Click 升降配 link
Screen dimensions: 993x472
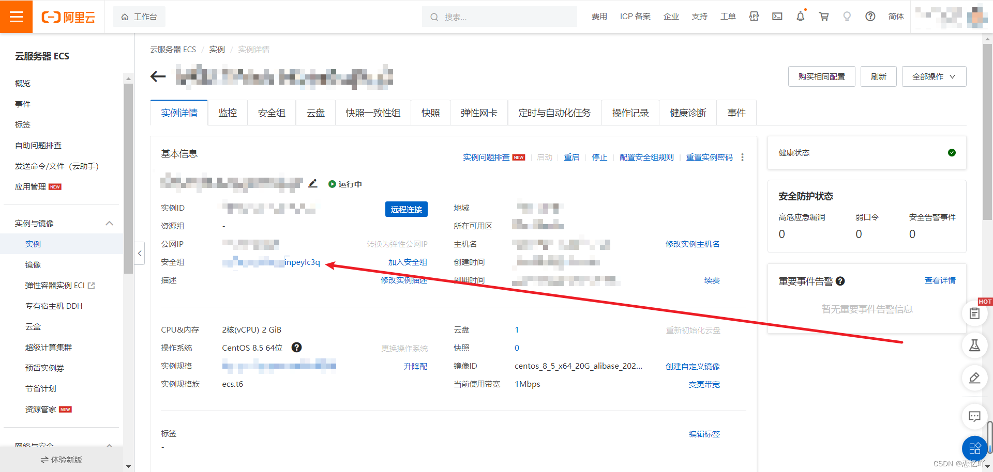(415, 366)
